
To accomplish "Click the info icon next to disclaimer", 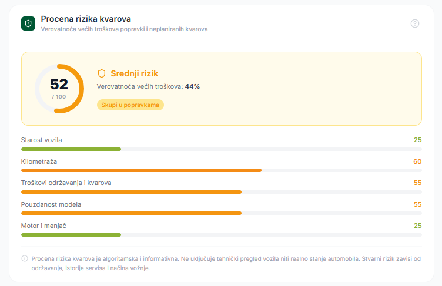I will pyautogui.click(x=25, y=258).
